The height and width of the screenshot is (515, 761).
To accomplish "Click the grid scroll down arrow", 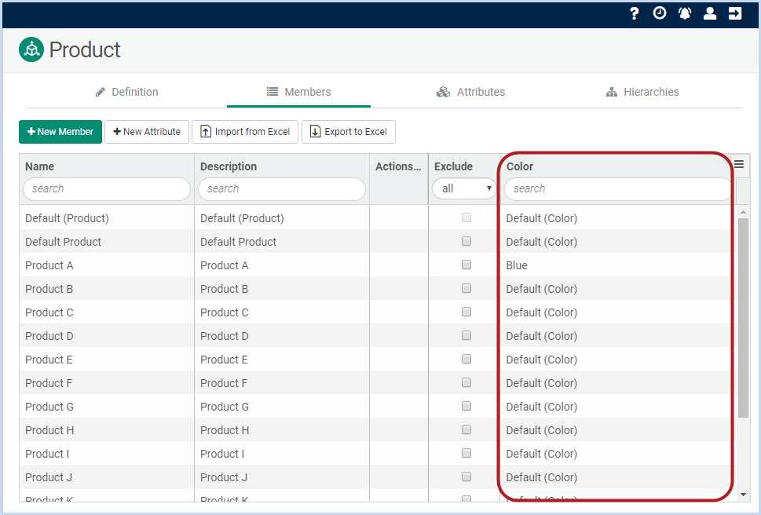I will [x=743, y=495].
